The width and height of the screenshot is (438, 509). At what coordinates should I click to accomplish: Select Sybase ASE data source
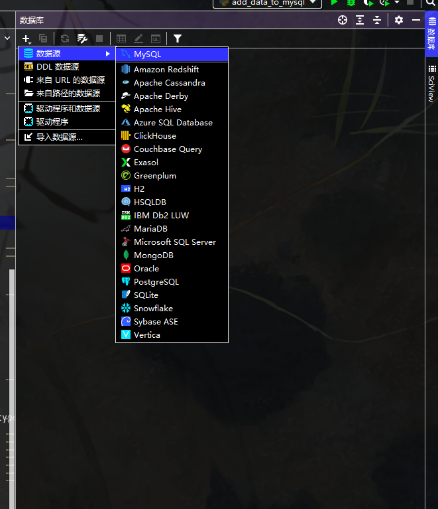[x=172, y=322]
